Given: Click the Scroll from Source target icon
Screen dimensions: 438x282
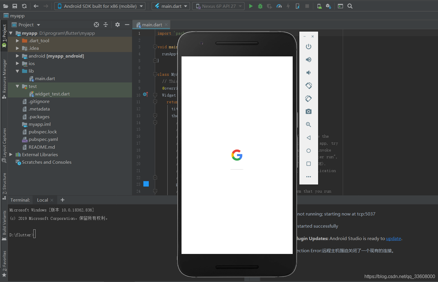Looking at the screenshot, I should (x=96, y=25).
